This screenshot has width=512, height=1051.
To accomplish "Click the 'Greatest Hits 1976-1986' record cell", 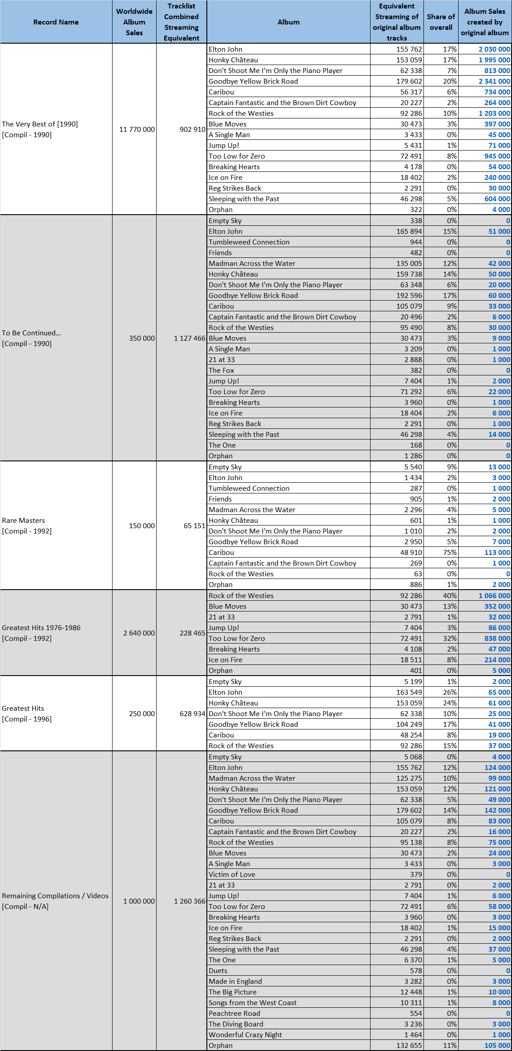I will tap(56, 633).
